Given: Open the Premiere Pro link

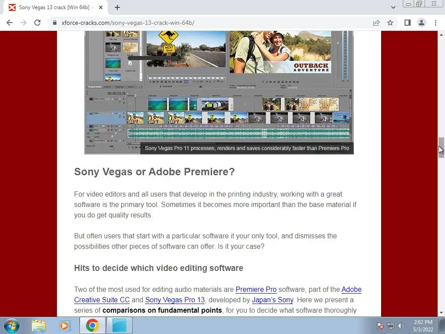Looking at the screenshot, I should click(256, 289).
